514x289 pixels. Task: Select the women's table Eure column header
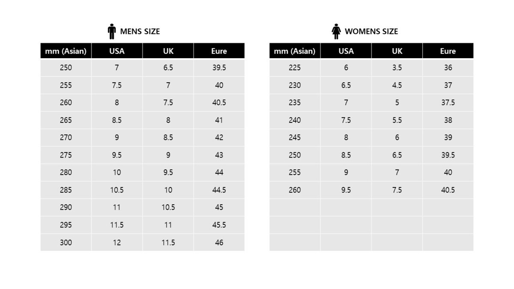448,51
